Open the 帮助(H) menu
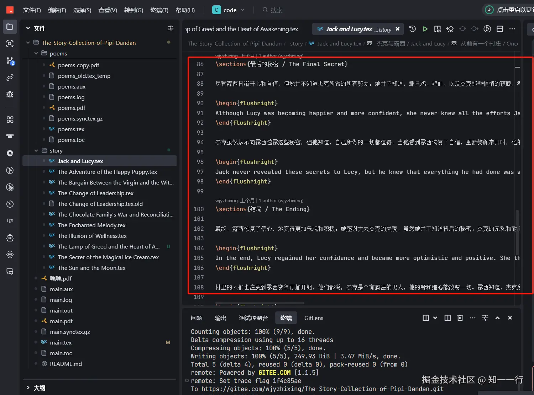 (185, 10)
